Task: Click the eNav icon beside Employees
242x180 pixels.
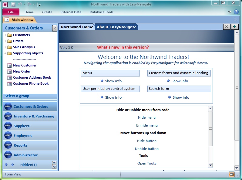Action: coord(8,135)
